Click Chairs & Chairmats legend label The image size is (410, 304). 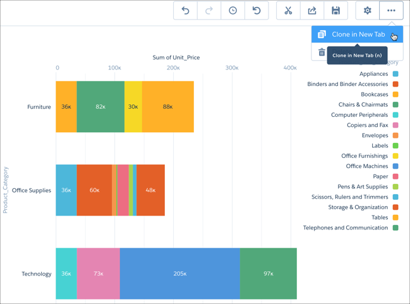(363, 105)
